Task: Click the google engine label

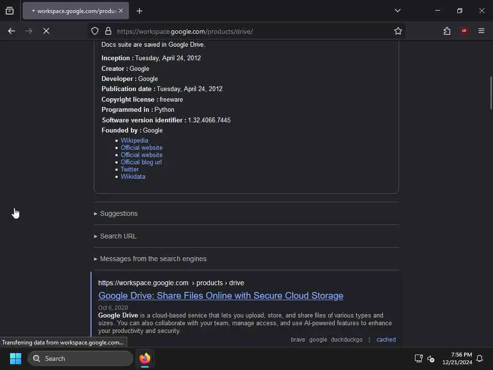Action: 318,340
